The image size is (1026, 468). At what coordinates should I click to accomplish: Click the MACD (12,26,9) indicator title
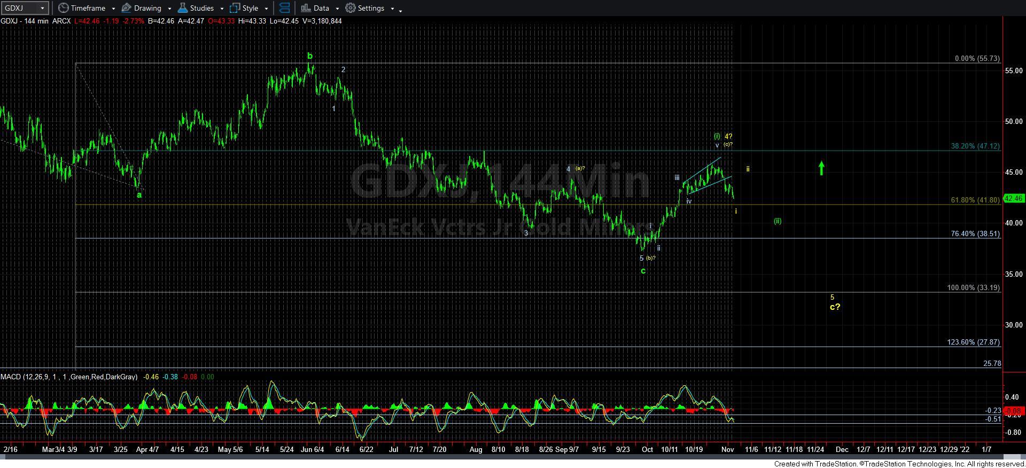pyautogui.click(x=69, y=377)
